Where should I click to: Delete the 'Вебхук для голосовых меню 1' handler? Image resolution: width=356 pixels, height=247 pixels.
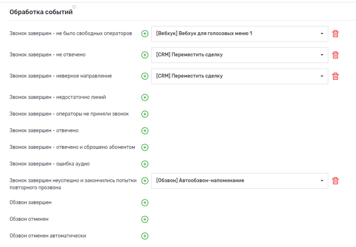336,34
